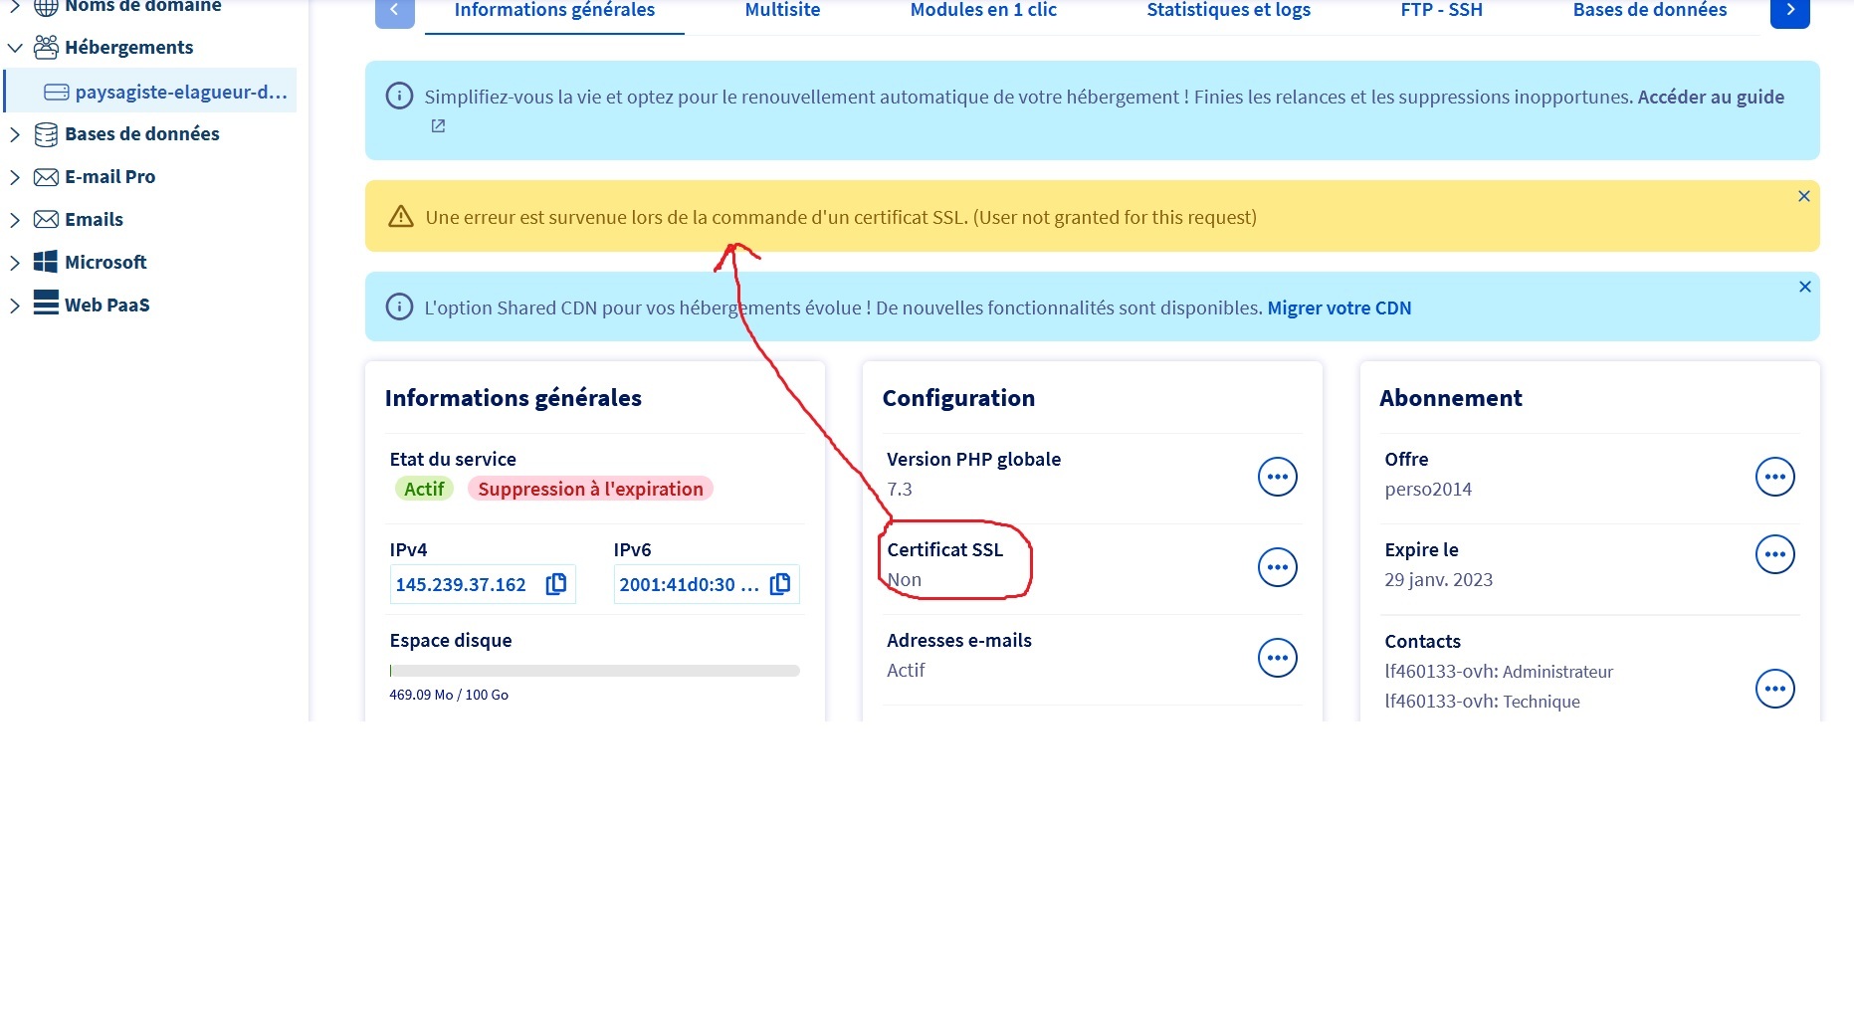Copy the IPv4 address to clipboard

[556, 584]
